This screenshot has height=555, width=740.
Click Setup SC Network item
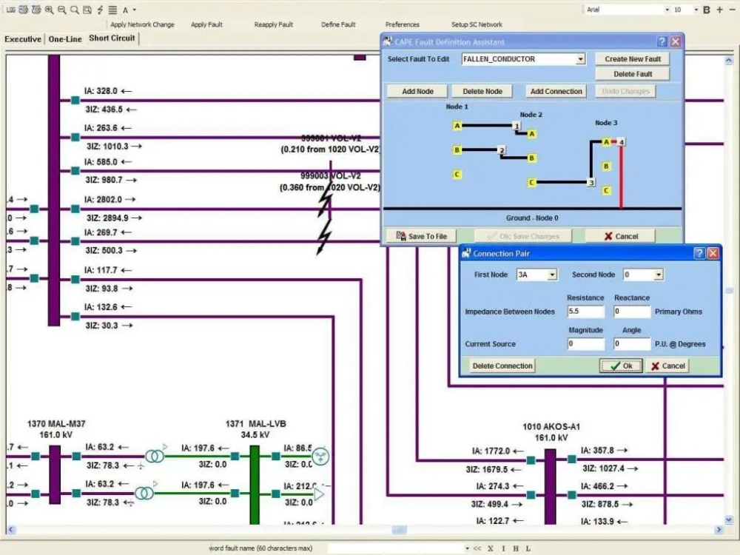[x=477, y=24]
